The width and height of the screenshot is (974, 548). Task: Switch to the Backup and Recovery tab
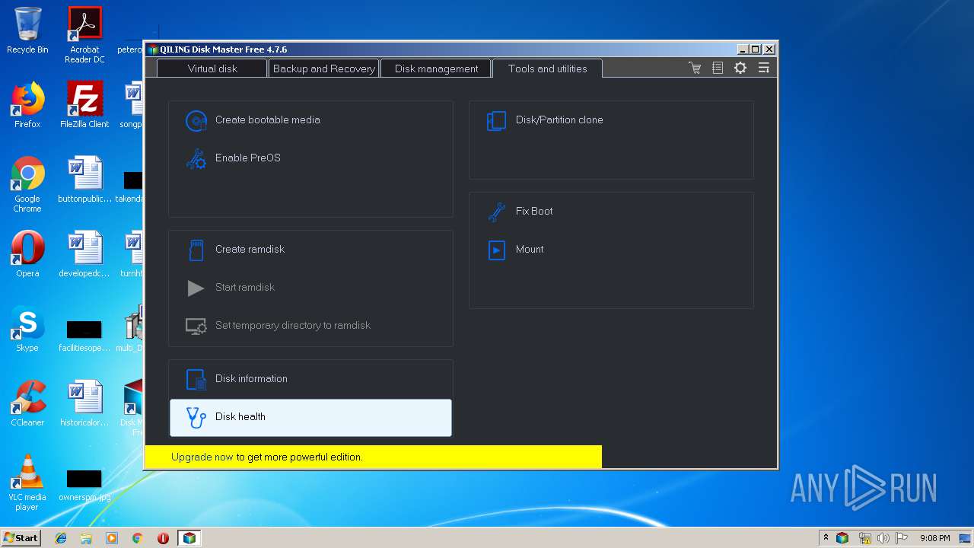[x=323, y=68]
